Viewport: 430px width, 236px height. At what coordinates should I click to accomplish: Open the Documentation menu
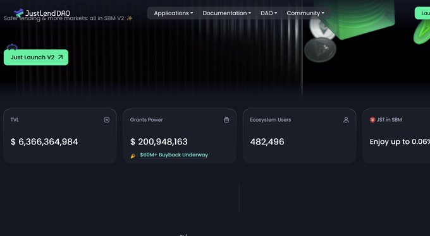(226, 13)
